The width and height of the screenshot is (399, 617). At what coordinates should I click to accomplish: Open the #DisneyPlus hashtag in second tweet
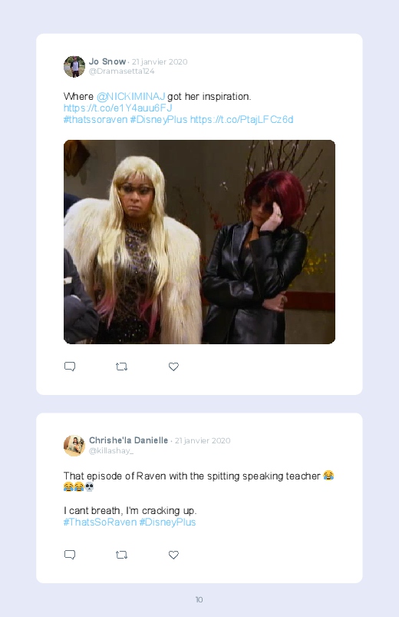(x=167, y=522)
